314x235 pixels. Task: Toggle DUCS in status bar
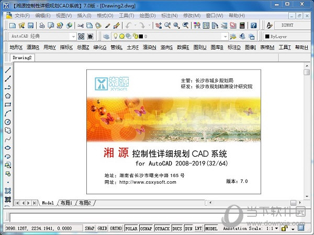tap(177, 228)
